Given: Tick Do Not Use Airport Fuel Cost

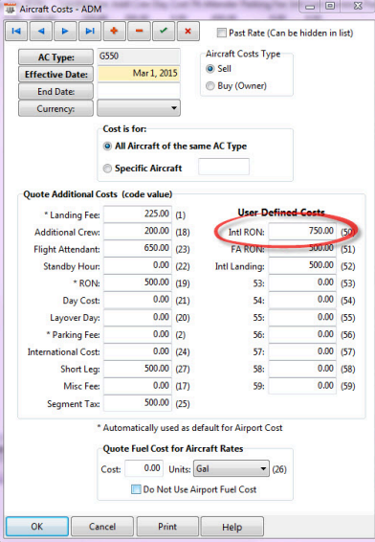Looking at the screenshot, I should click(136, 489).
